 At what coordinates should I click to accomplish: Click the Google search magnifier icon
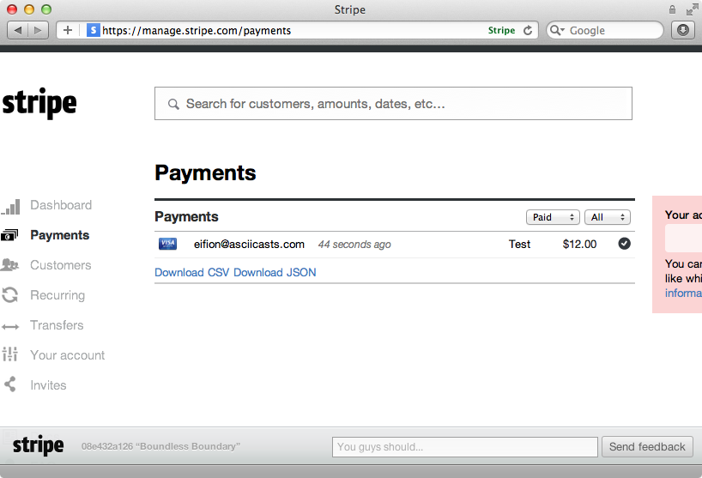(x=557, y=30)
